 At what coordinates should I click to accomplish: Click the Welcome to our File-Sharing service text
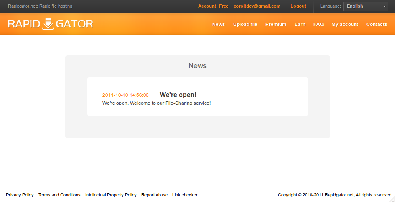click(170, 103)
